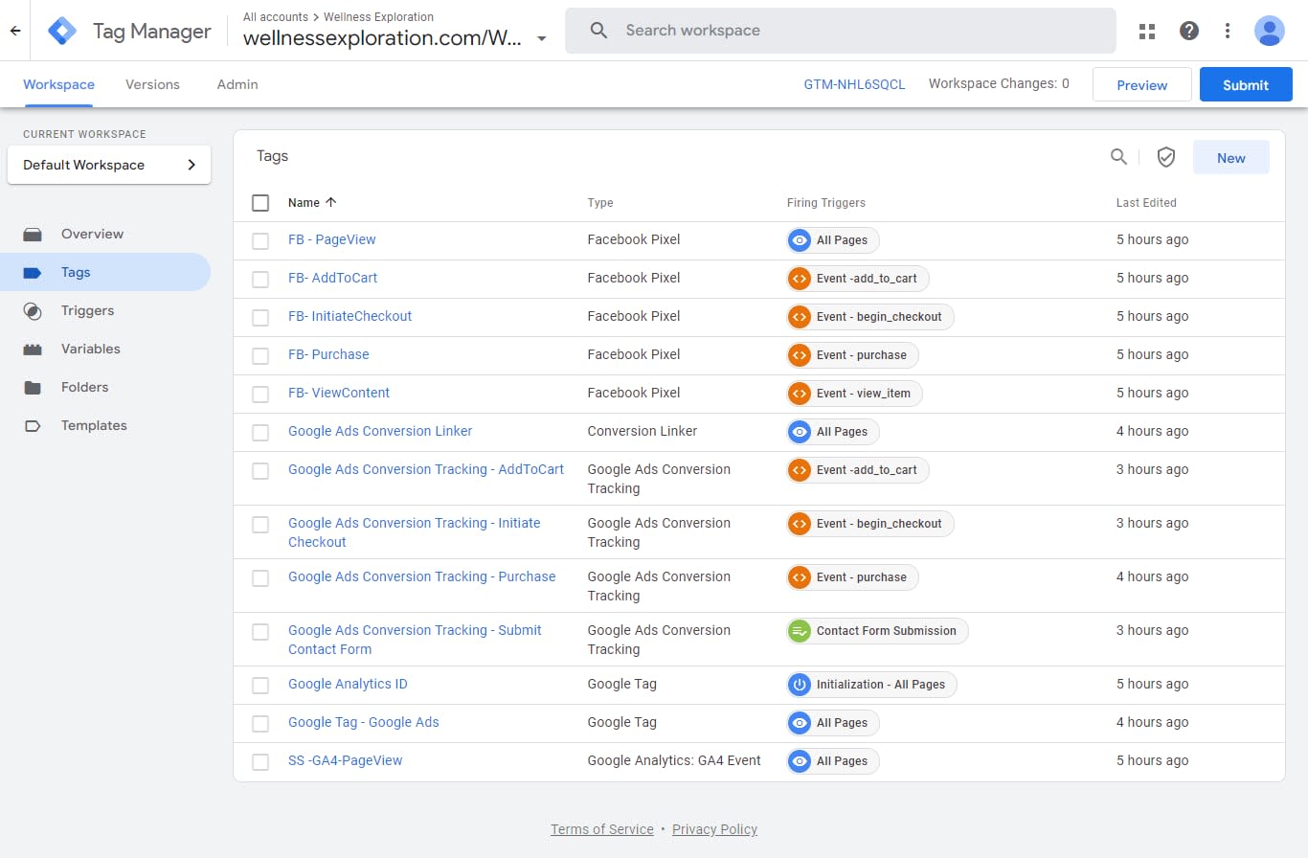Open the three-dot more options menu
1308x858 pixels.
(x=1228, y=31)
